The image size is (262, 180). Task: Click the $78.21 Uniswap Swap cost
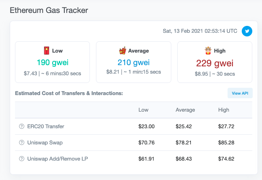click(183, 143)
